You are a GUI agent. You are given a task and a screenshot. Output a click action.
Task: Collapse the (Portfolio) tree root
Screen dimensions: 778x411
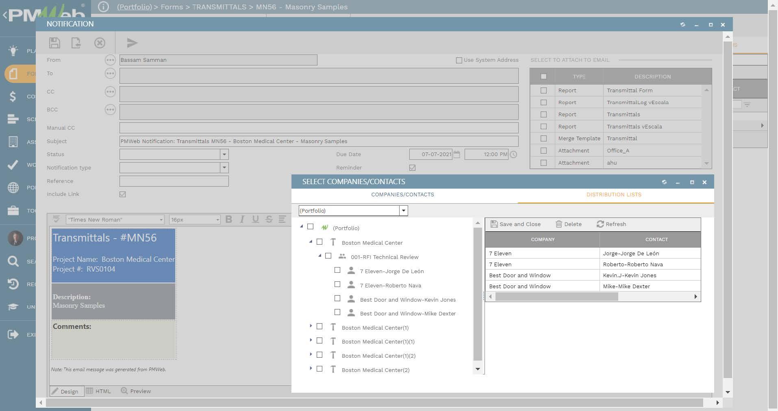pos(302,226)
